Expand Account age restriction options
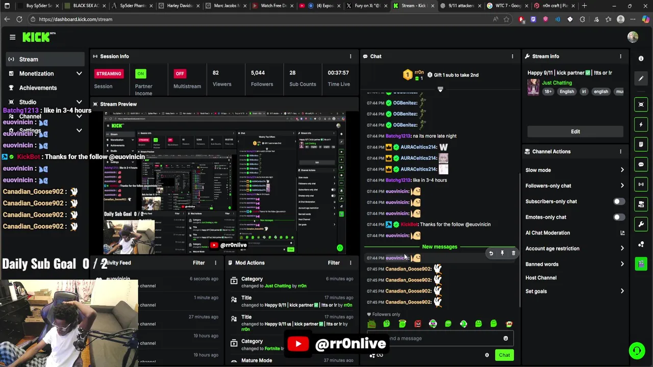This screenshot has height=367, width=653. pos(622,249)
